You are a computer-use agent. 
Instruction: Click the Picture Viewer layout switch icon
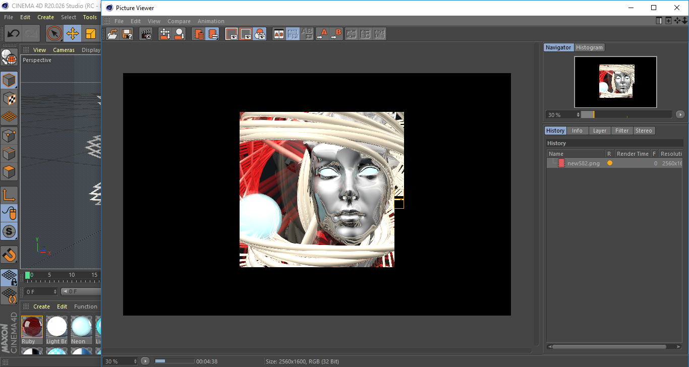click(x=659, y=21)
